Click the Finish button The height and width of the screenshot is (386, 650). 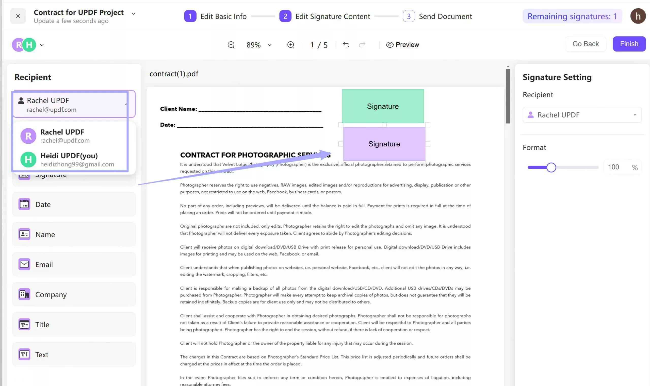point(629,44)
